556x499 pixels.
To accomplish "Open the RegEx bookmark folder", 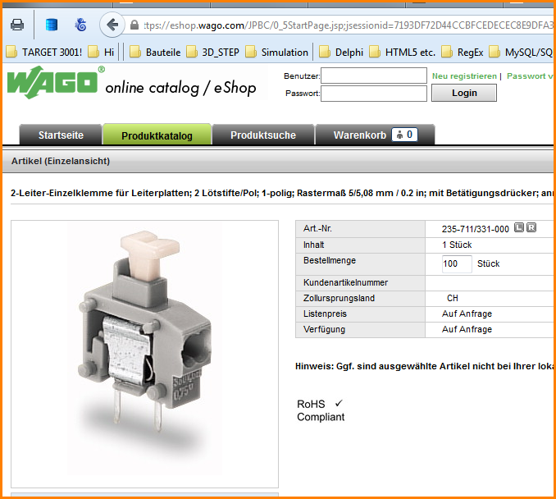I will [462, 53].
